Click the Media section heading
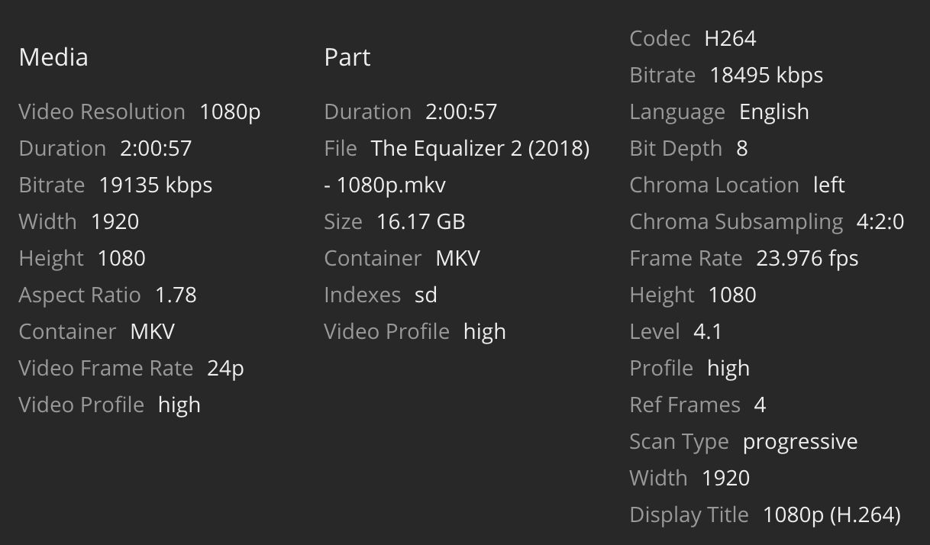The image size is (930, 545). 53,57
